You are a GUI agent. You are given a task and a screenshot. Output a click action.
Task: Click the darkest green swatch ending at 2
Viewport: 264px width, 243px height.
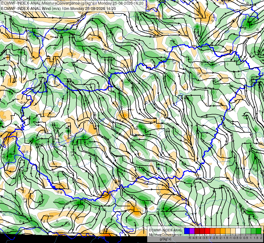pyautogui.click(x=259, y=231)
